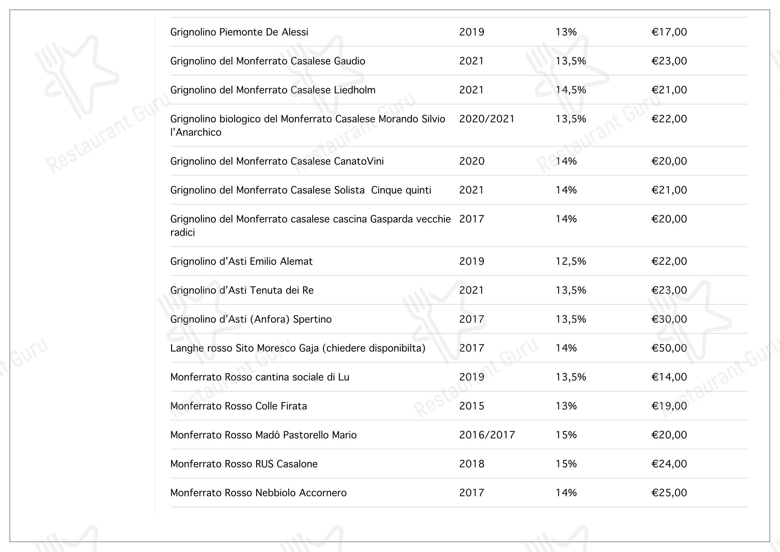Screen dimensions: 780x552
Task: Click the cascina Gasparda vecchie radici row
Action: tap(459, 225)
